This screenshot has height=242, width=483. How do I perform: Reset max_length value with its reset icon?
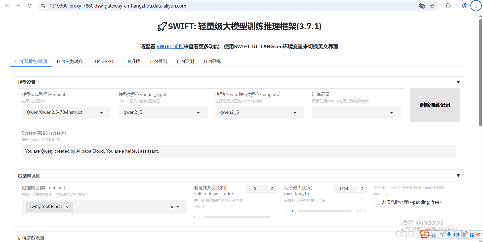pos(362,189)
